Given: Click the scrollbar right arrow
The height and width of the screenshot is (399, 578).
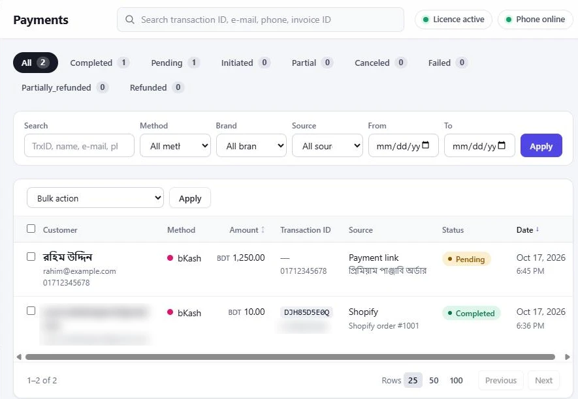Looking at the screenshot, I should point(568,357).
